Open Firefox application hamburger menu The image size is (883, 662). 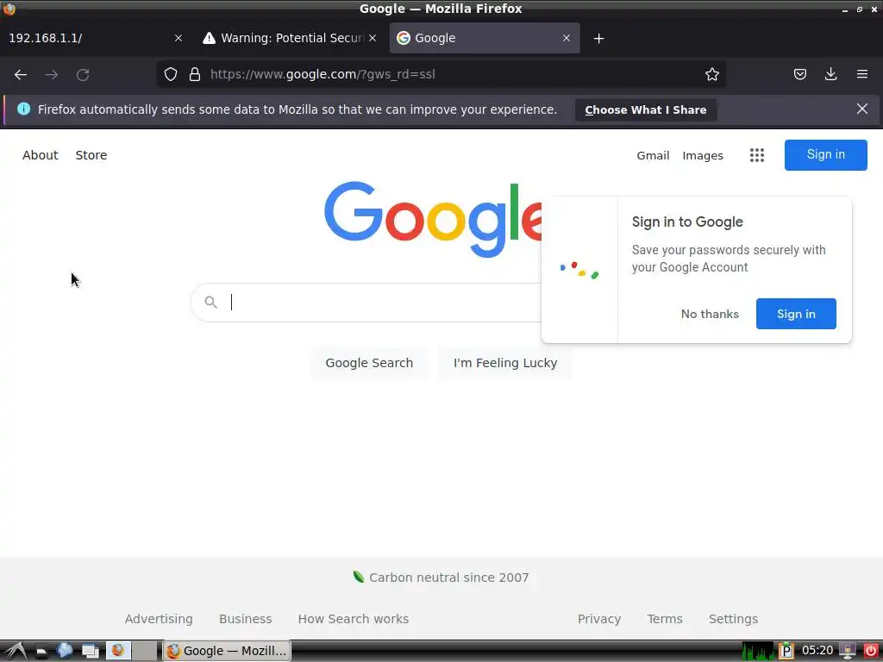pos(861,74)
